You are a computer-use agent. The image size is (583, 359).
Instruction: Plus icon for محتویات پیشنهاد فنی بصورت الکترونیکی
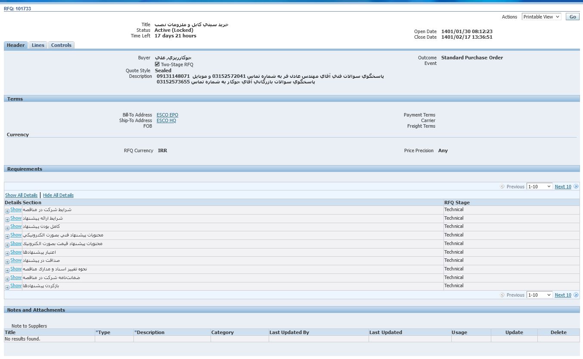point(7,236)
